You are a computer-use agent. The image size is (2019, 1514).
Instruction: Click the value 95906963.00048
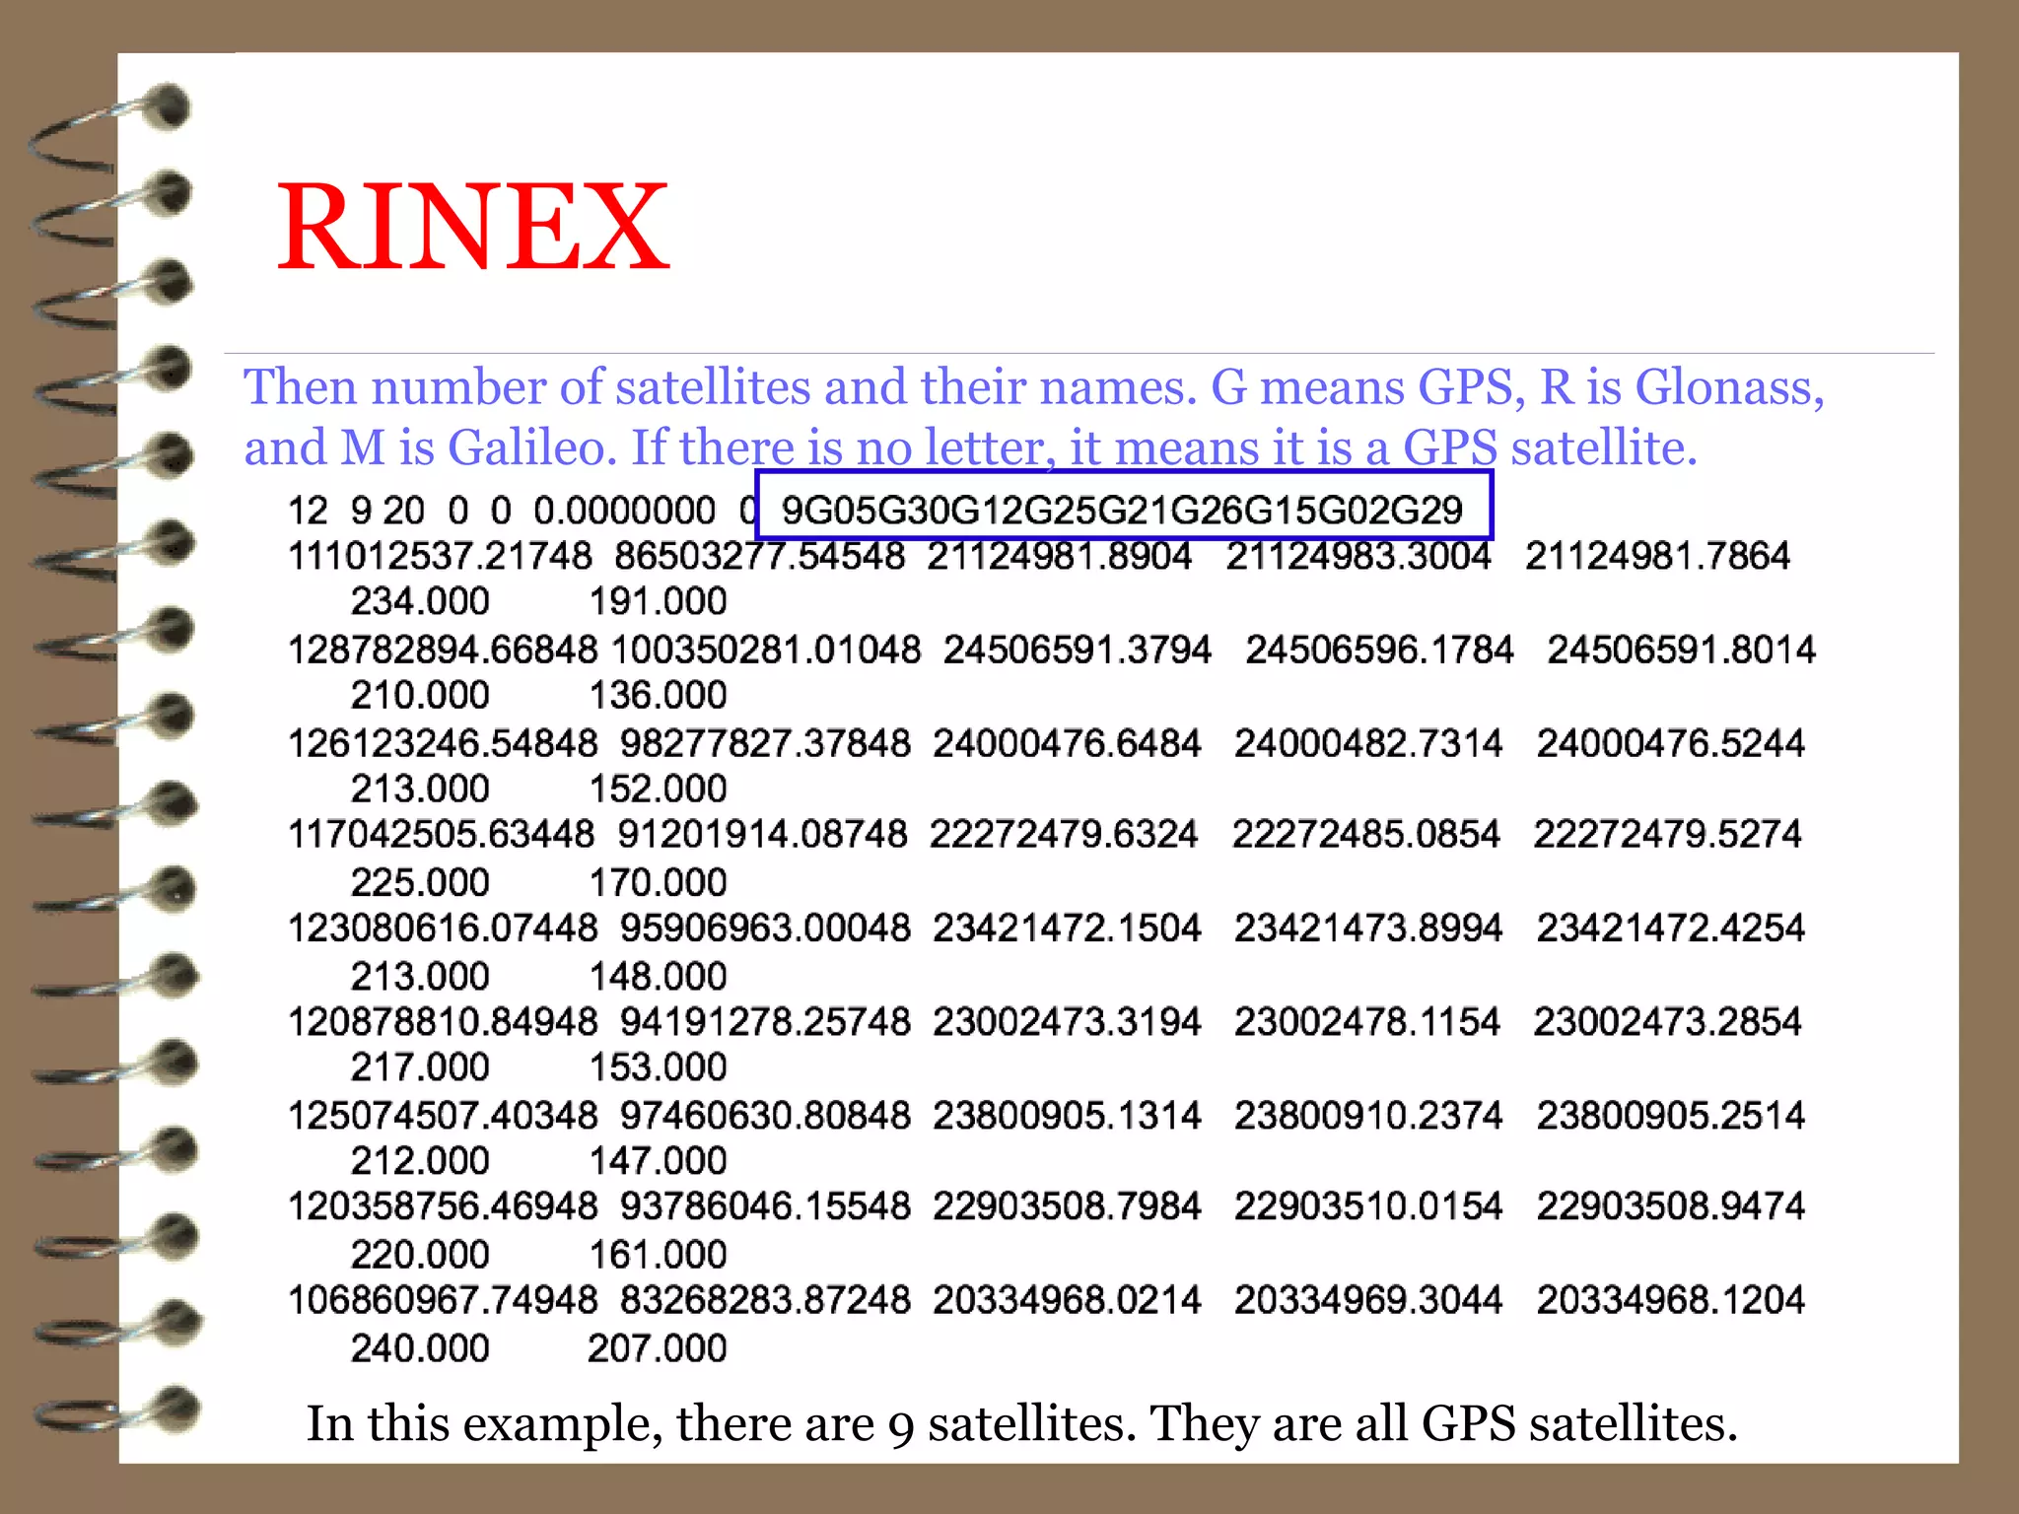tap(766, 929)
